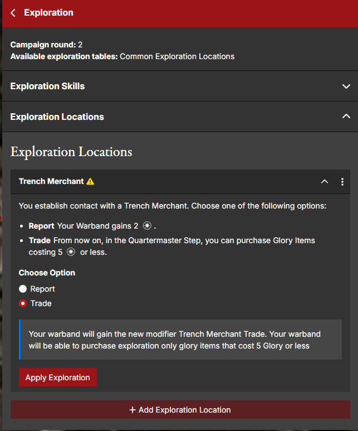Select the Report radio option
The height and width of the screenshot is (431, 358).
coord(23,289)
